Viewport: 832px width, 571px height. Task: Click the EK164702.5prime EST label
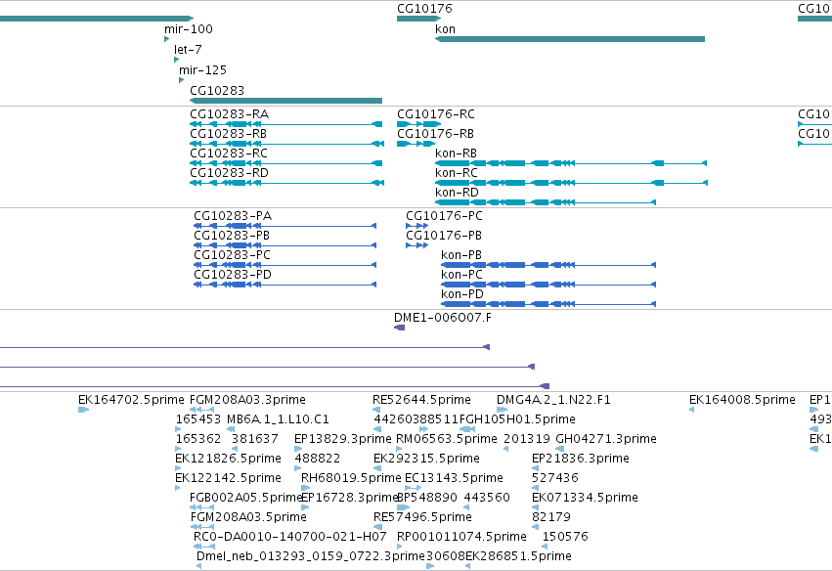131,400
